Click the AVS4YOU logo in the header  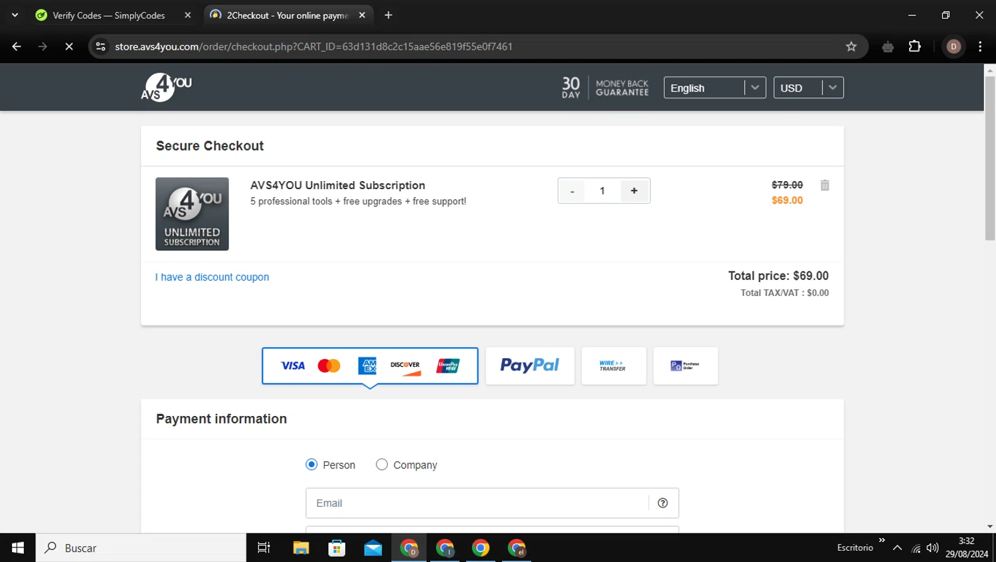coord(166,87)
